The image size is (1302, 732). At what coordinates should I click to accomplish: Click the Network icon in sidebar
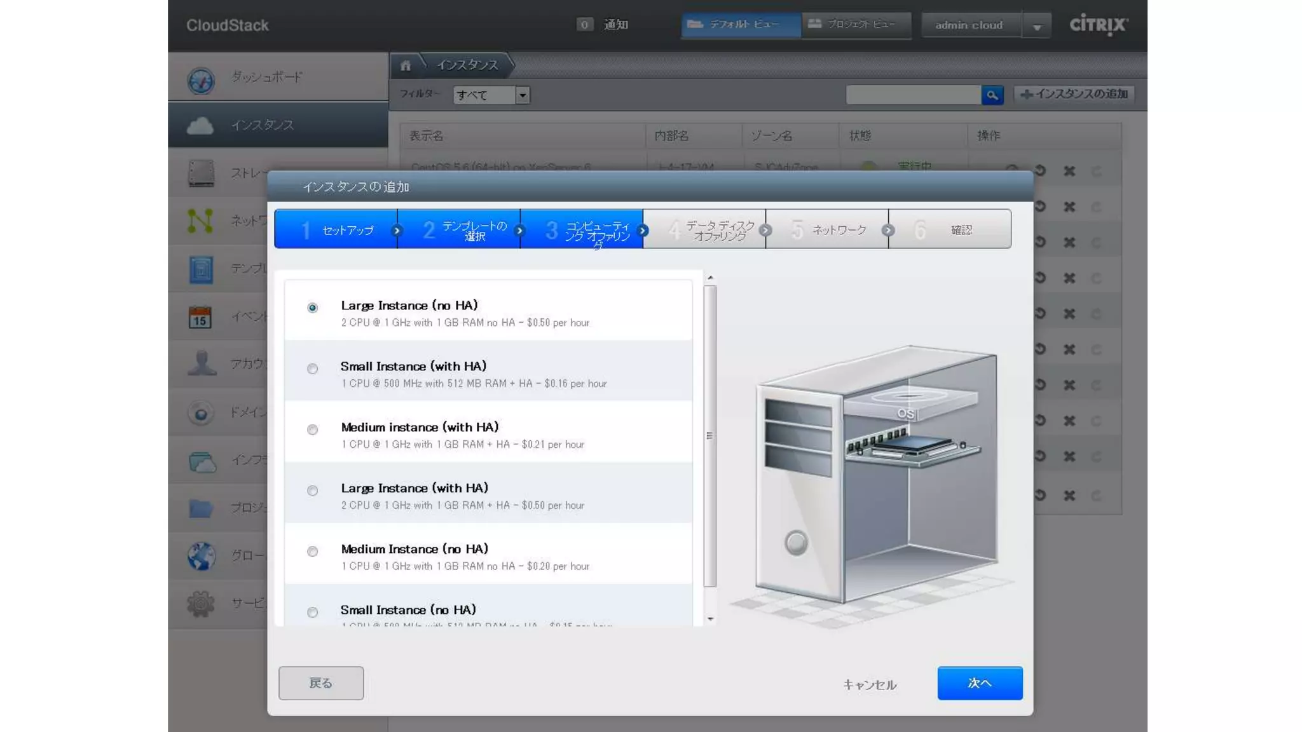(x=200, y=220)
